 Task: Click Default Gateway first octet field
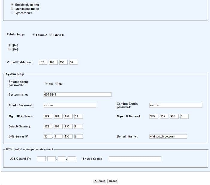click(48, 126)
